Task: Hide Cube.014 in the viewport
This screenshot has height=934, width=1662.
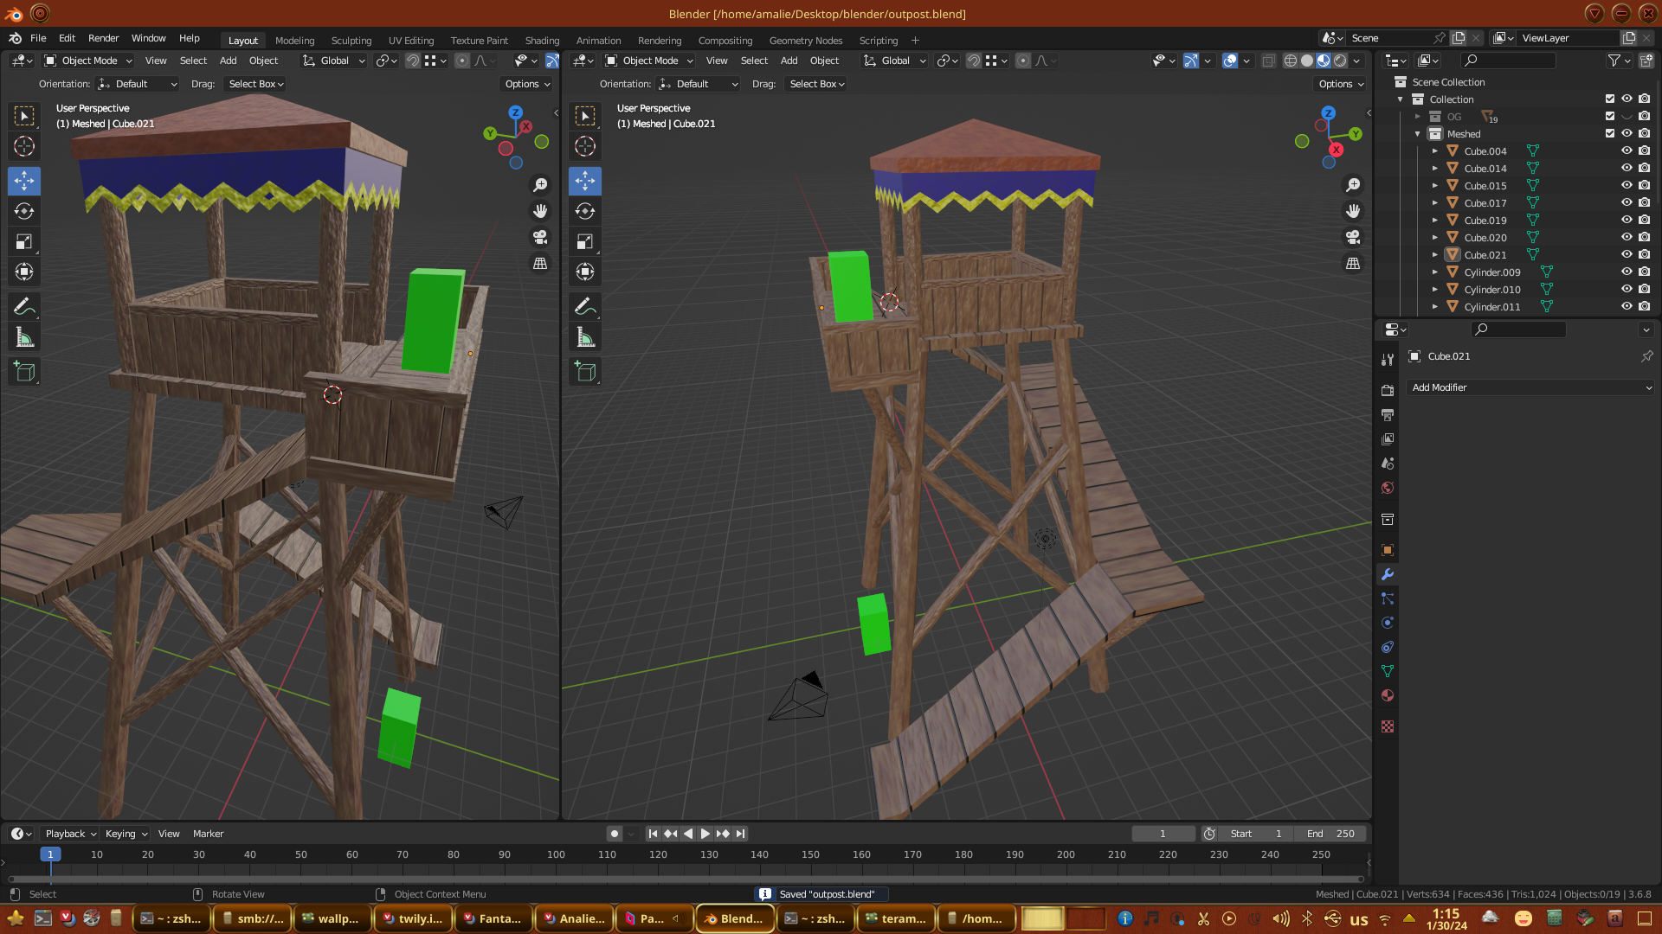Action: [x=1627, y=169]
